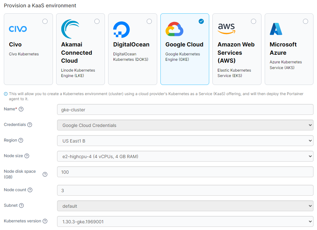Click help icon next to Kubernetes version
The height and width of the screenshot is (230, 317).
pyautogui.click(x=45, y=221)
